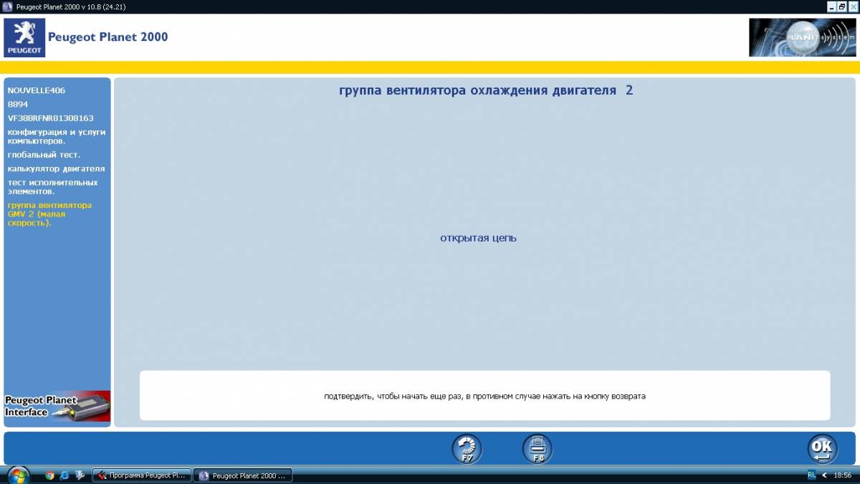Select NOUVELLE406 in the sidebar
This screenshot has height=484, width=860.
pyautogui.click(x=36, y=91)
